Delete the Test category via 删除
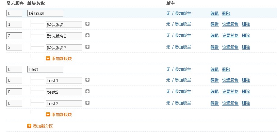 pyautogui.click(x=226, y=70)
